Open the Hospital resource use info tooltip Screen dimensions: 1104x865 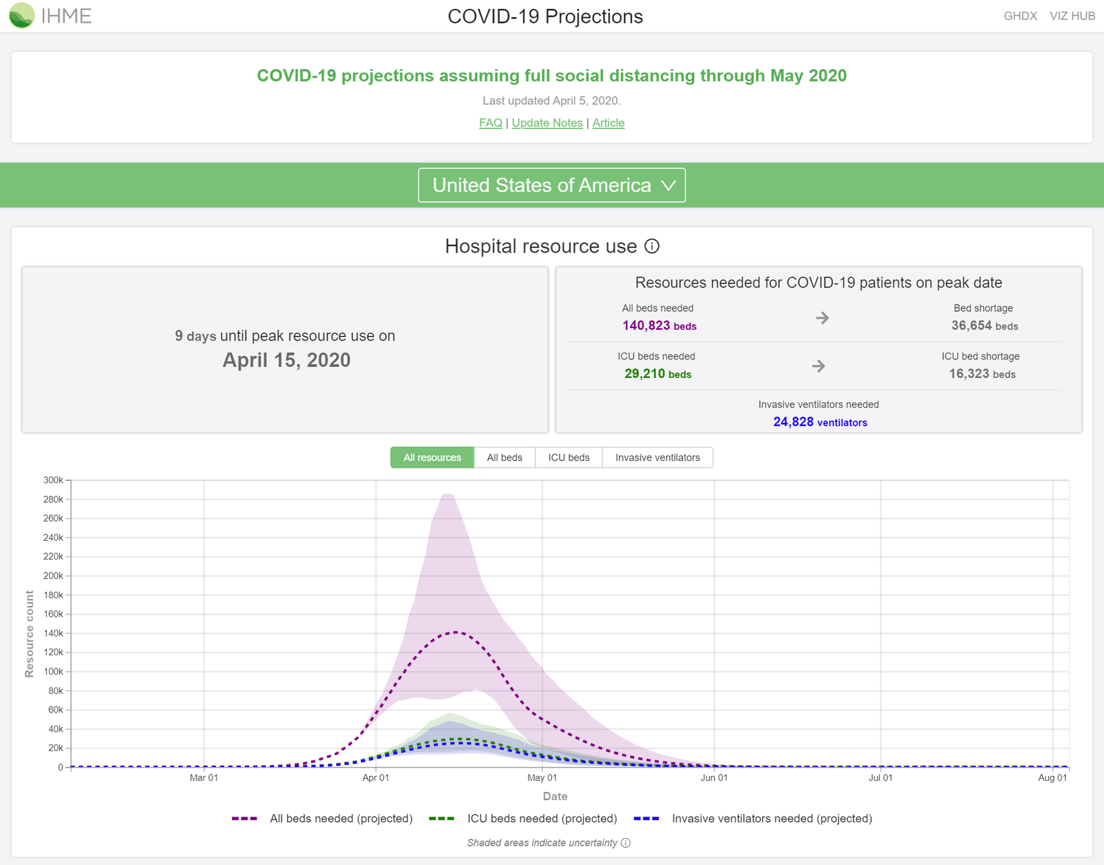(x=651, y=246)
